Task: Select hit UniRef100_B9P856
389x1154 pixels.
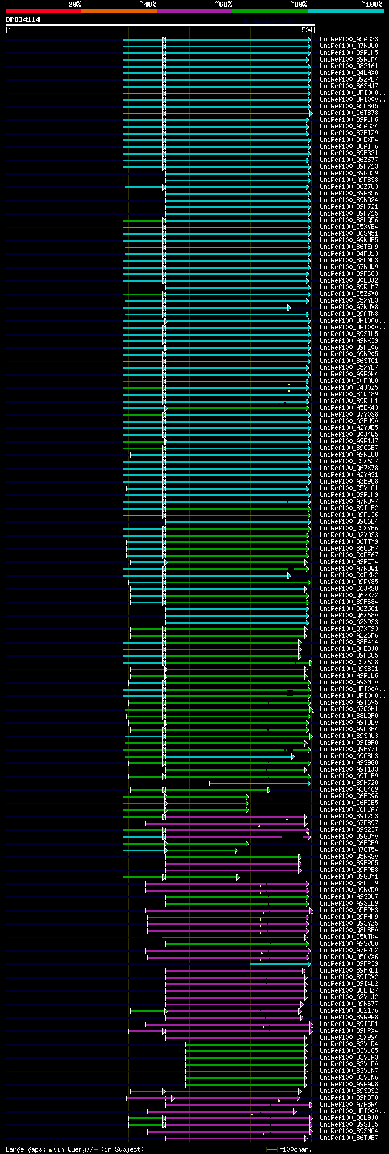Action: click(x=349, y=194)
